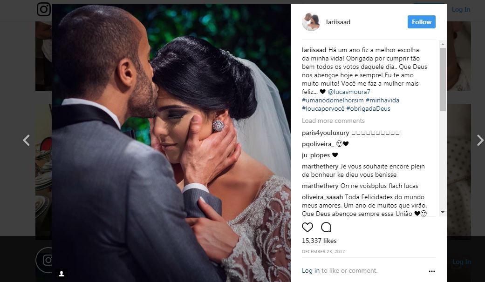Show tagged people icon on photo
Screen dimensions: 485x282
[61, 274]
